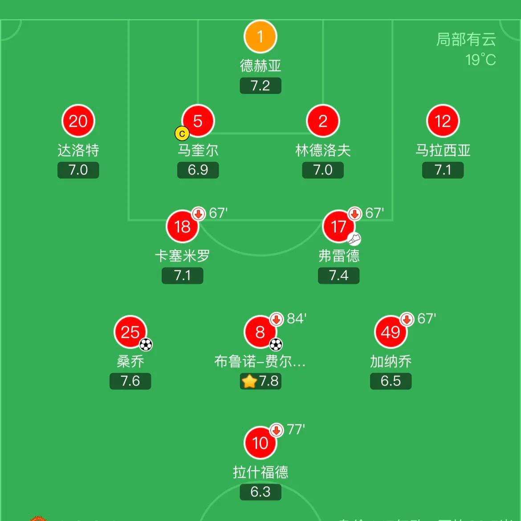Open the Manchester United club crest

point(38,517)
